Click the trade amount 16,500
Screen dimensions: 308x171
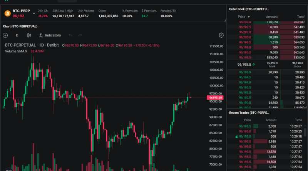point(271,162)
